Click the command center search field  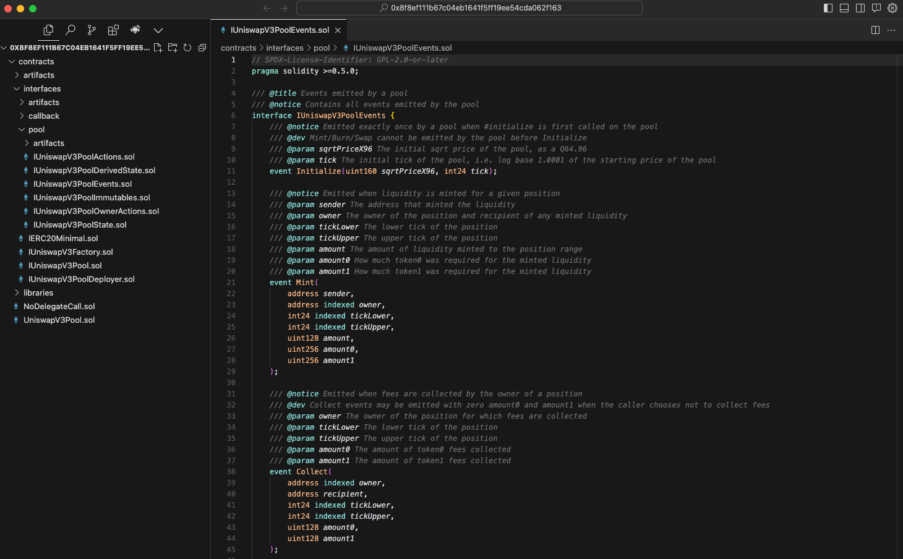pos(469,8)
